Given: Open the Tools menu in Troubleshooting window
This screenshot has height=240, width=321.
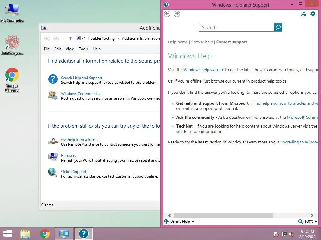Looking at the screenshot, I should coord(83,49).
